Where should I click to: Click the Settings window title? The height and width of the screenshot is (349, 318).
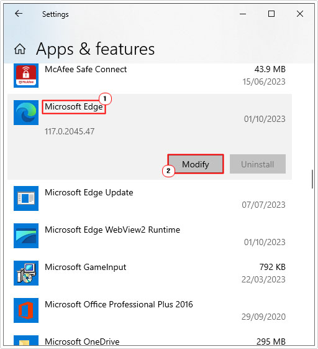(x=55, y=14)
